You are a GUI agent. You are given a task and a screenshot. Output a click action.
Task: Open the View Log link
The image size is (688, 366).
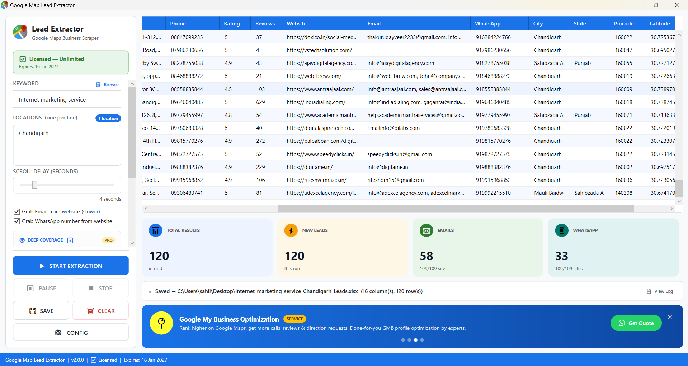click(660, 291)
